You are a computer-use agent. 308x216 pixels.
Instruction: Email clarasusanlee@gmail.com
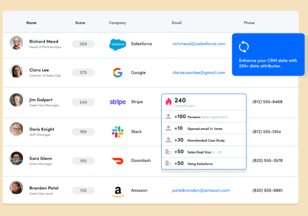click(199, 73)
